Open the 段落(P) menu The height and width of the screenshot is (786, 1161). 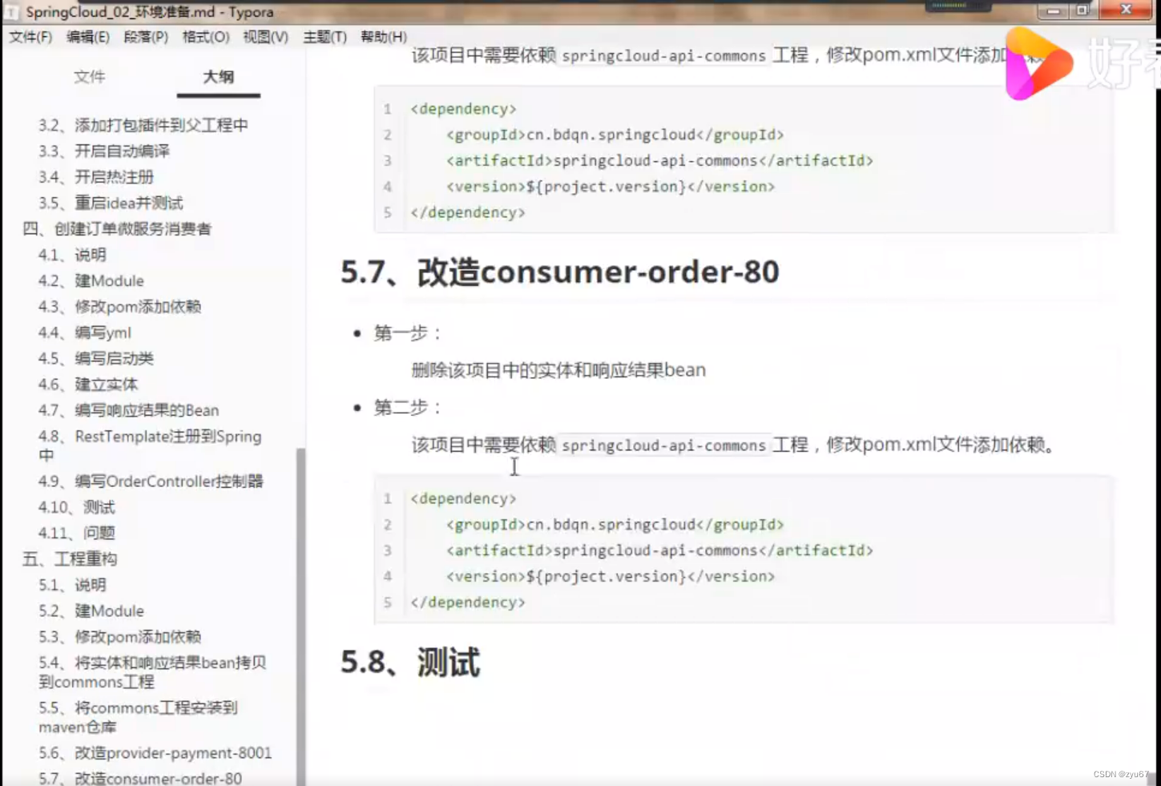146,37
